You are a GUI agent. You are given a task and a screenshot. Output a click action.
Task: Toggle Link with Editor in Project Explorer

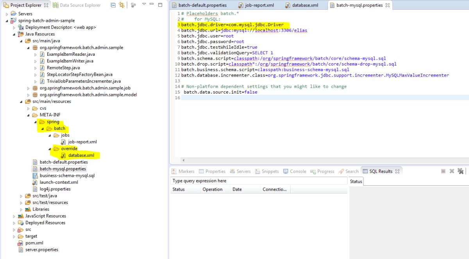pyautogui.click(x=122, y=5)
